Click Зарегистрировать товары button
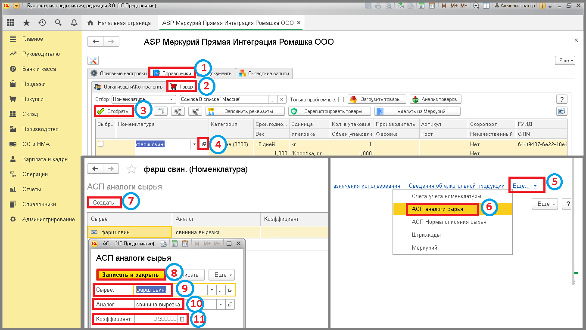The height and width of the screenshot is (330, 586). (x=330, y=111)
